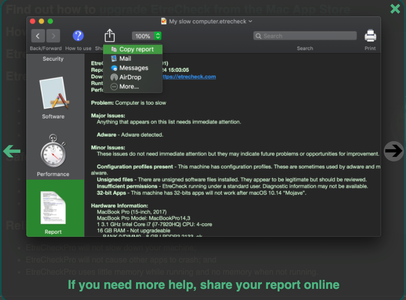This screenshot has height=300, width=406.
Task: Click Problem: Computer is too slow line
Action: (128, 103)
